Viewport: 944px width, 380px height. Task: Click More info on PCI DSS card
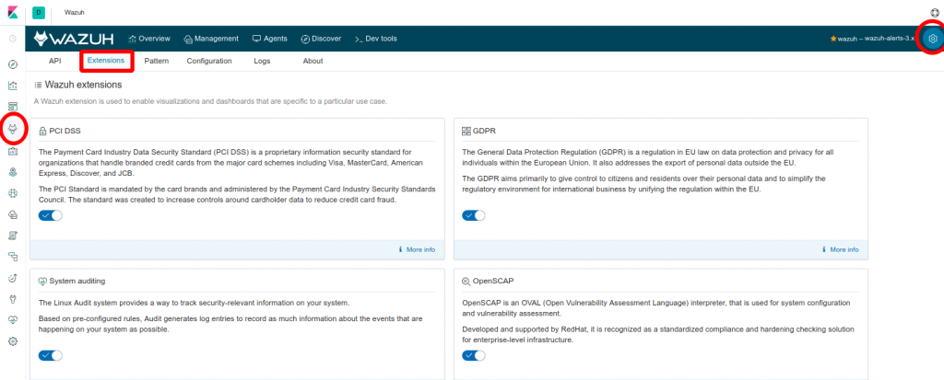click(417, 249)
